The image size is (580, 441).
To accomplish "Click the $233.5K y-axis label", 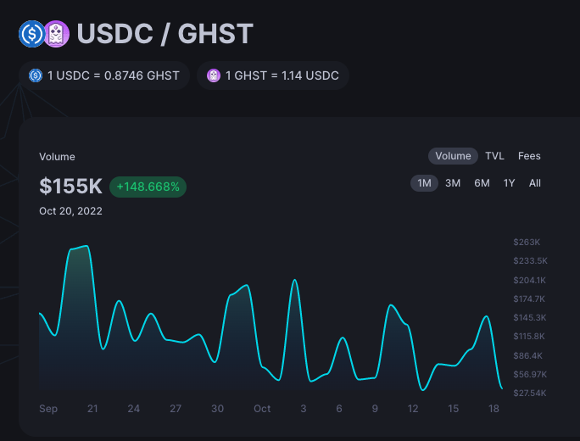I will (x=530, y=261).
